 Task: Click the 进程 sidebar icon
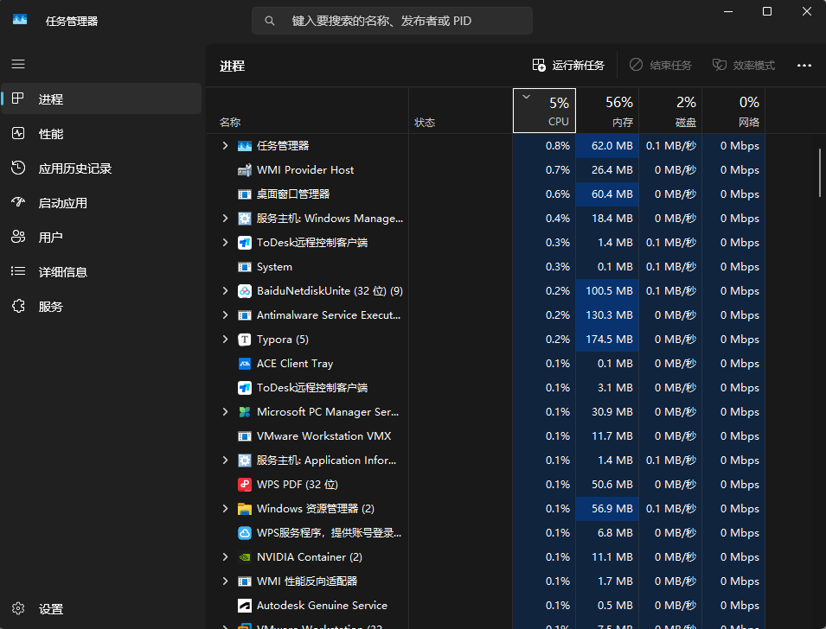[x=18, y=98]
